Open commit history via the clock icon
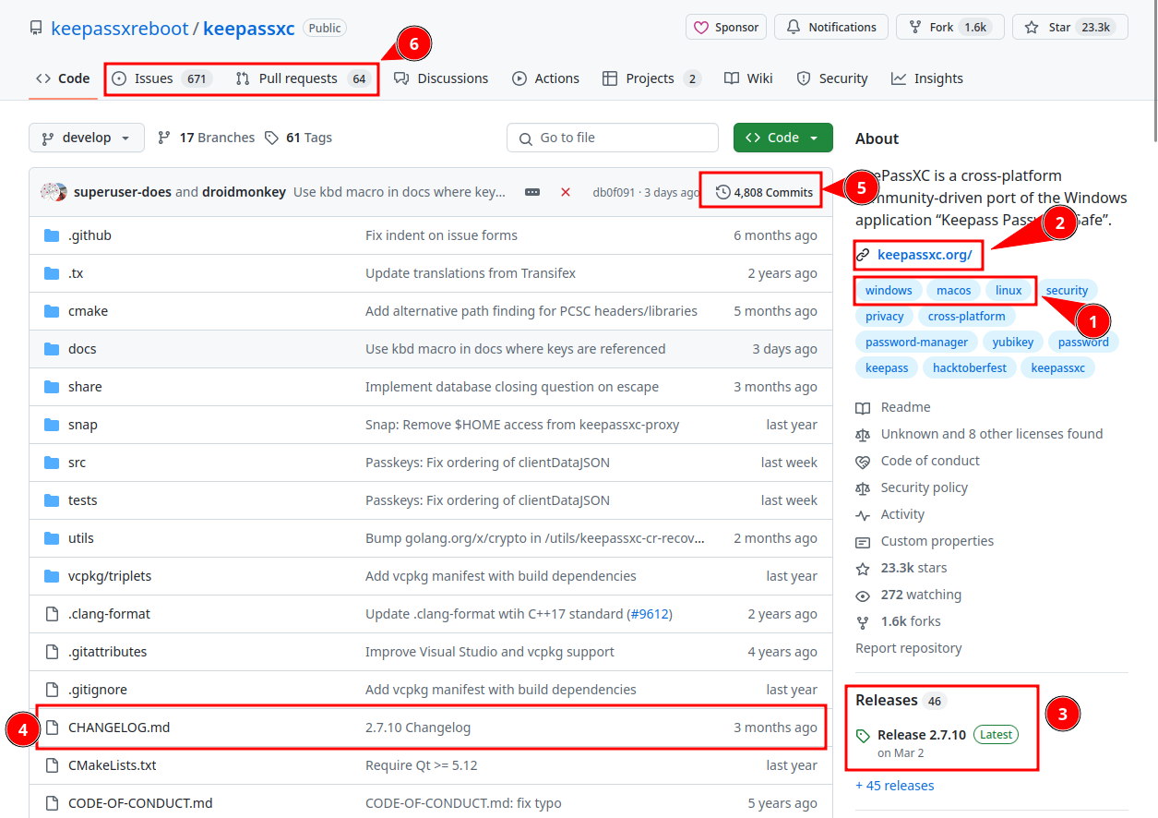Viewport: 1158px width, 818px height. (x=721, y=190)
